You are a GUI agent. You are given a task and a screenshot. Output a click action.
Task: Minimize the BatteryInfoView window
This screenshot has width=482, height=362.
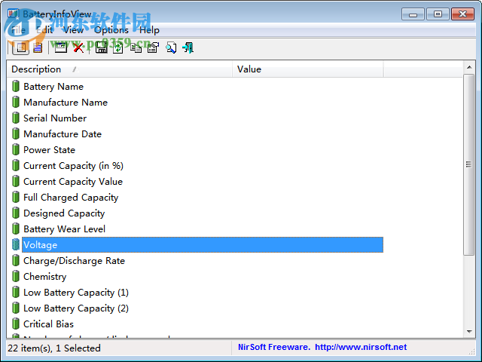pyautogui.click(x=413, y=14)
